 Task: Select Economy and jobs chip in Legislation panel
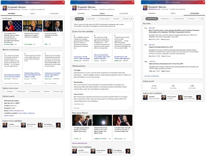179,19
